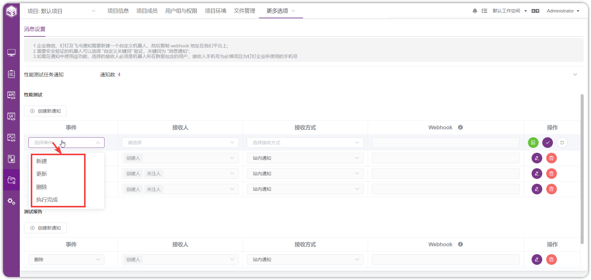The height and width of the screenshot is (280, 591).
Task: Delete the 删除 test report notification
Action: [551, 260]
